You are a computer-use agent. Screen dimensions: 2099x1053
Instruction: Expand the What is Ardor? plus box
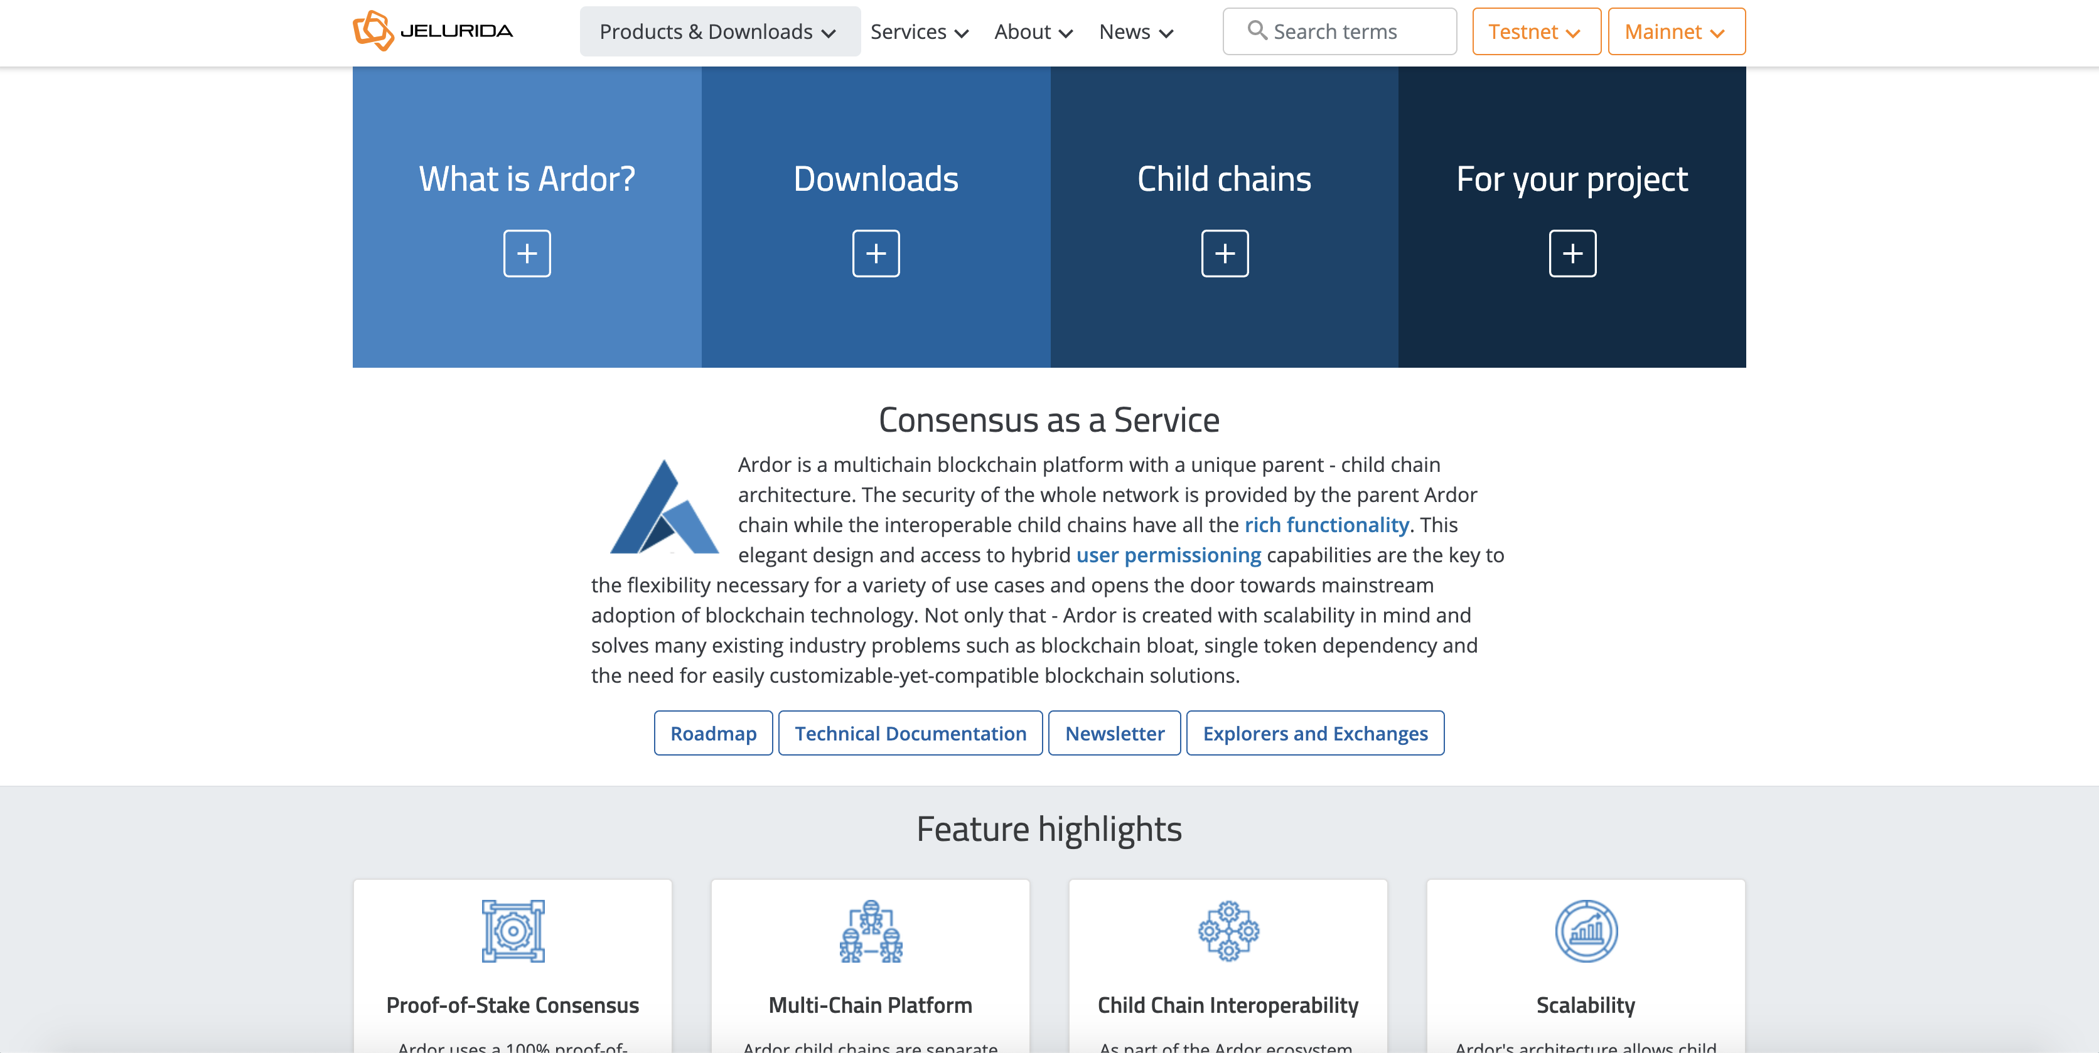coord(527,254)
